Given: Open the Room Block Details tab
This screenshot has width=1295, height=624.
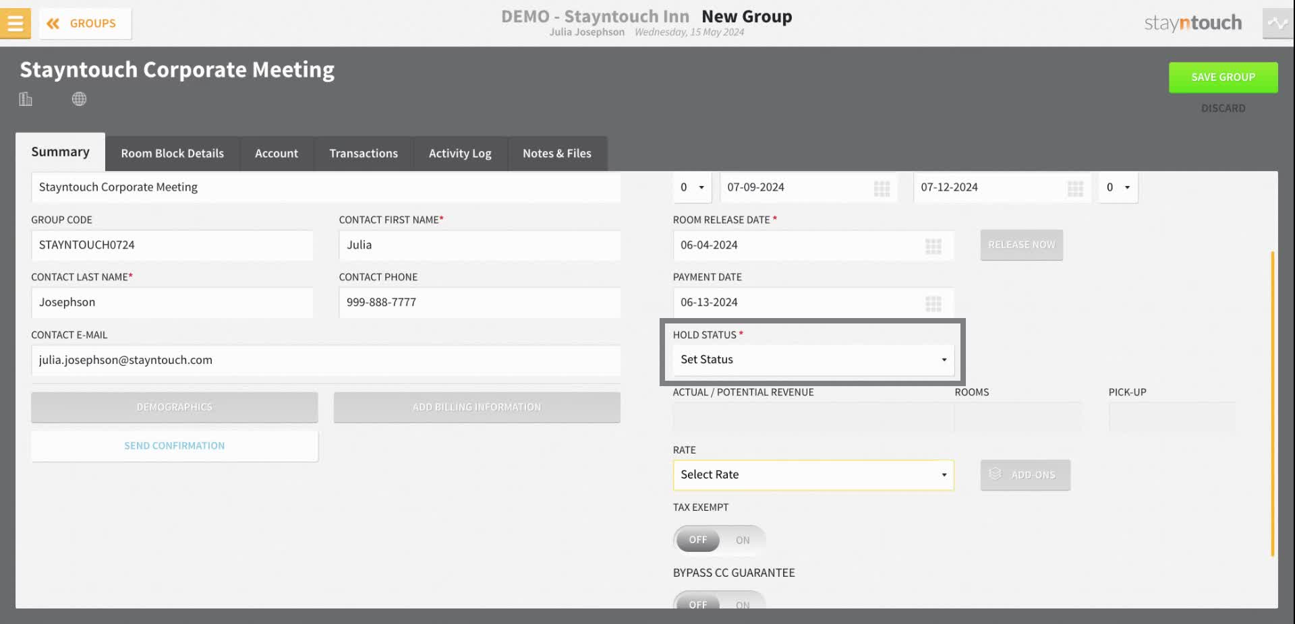Looking at the screenshot, I should 173,154.
